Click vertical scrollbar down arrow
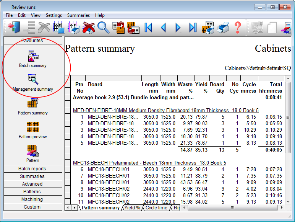This screenshot has height=222, width=295. coord(288,202)
